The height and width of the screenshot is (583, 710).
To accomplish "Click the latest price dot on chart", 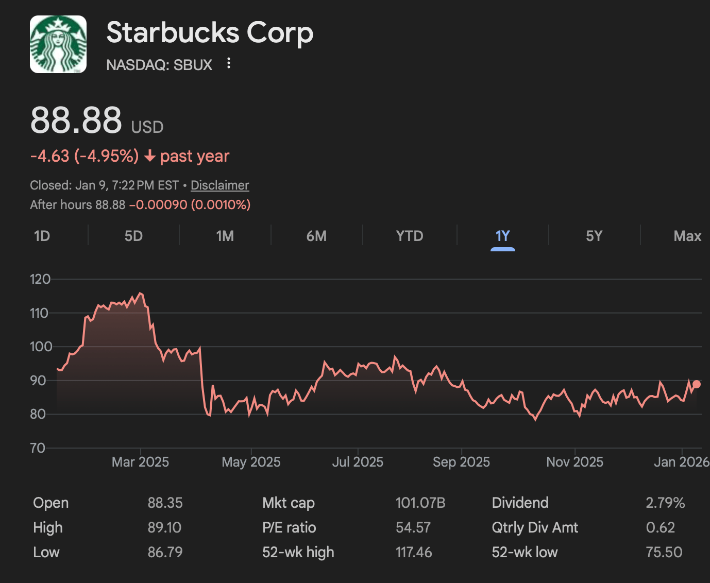I will point(697,384).
